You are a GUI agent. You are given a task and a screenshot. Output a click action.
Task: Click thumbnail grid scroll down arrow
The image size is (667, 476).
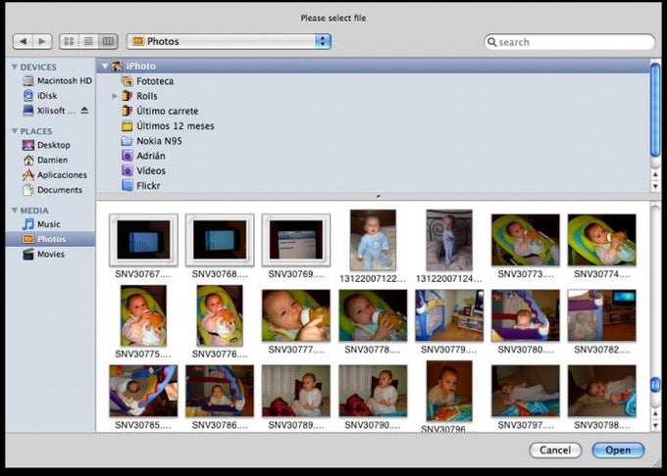click(655, 425)
